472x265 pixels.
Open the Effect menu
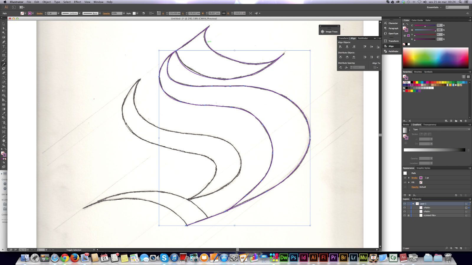pyautogui.click(x=77, y=2)
